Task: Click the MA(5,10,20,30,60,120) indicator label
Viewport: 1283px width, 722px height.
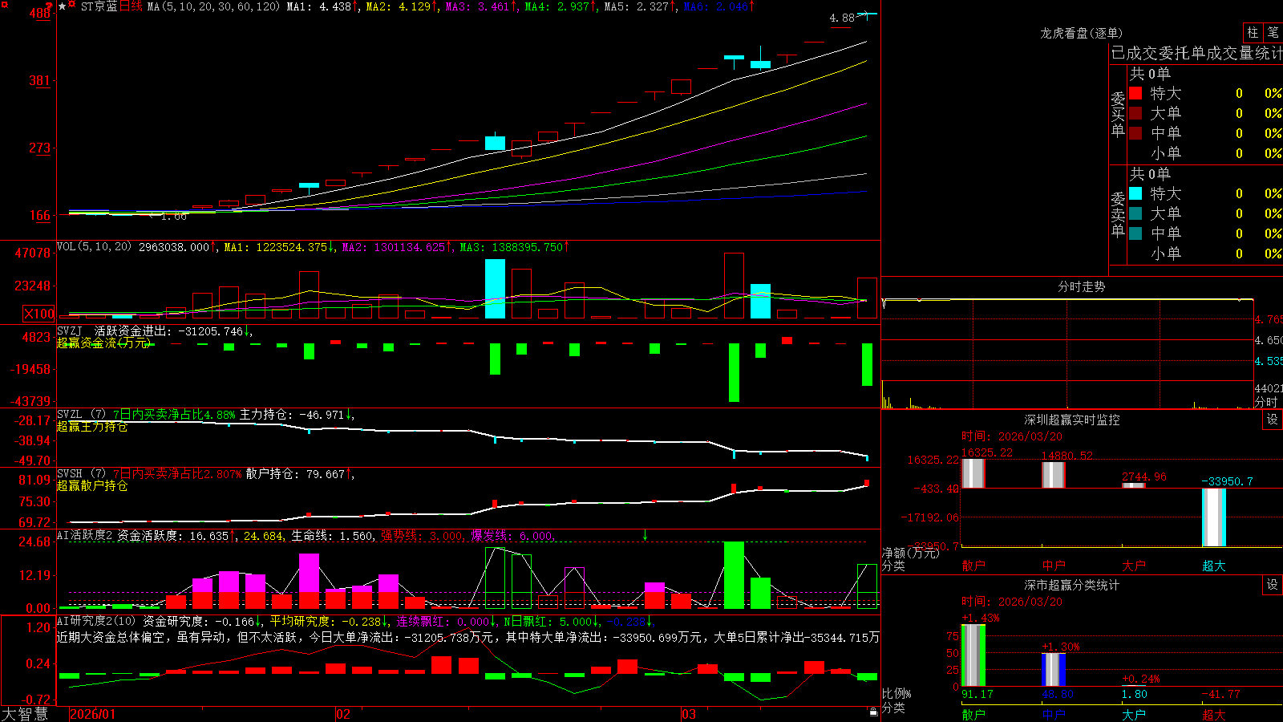Action: [213, 6]
